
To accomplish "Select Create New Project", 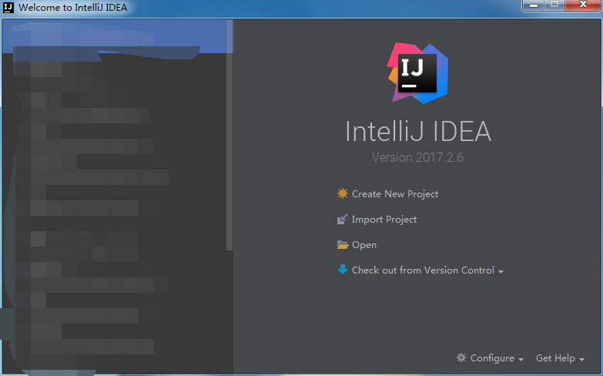I will 395,194.
